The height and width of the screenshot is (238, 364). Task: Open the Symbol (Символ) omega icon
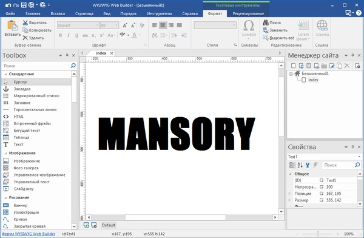coord(249,25)
